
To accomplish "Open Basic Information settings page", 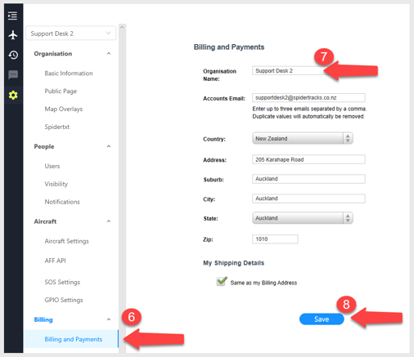I will pyautogui.click(x=69, y=74).
